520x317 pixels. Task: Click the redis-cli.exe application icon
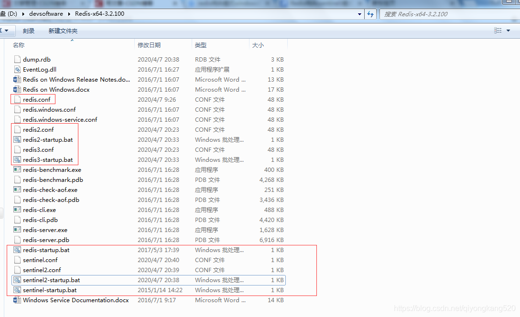coord(17,210)
